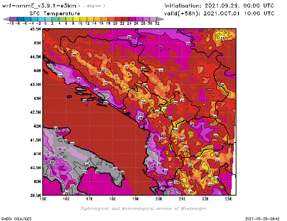Click the legend swatch between -2 and 0
Viewport: 287px width, 221px height.
(x=41, y=19)
